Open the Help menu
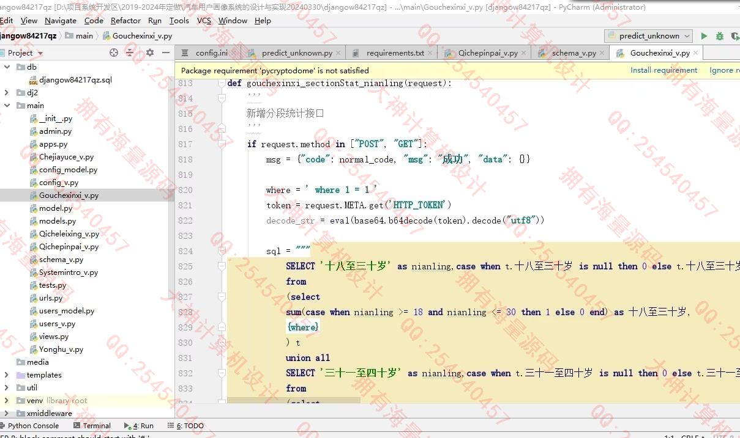 tap(263, 20)
